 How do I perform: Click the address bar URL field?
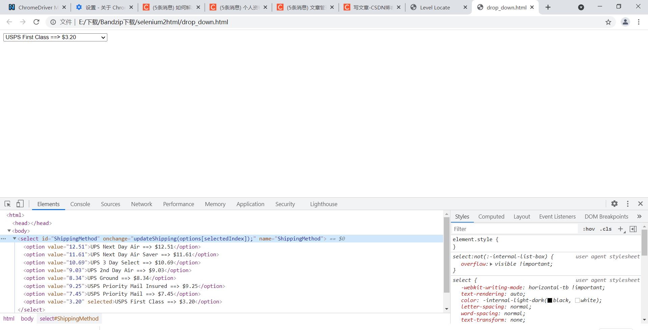tap(324, 22)
